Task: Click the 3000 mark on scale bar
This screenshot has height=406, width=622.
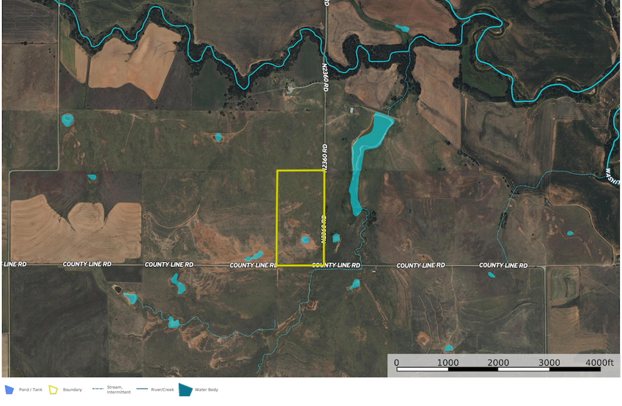Action: tap(548, 362)
